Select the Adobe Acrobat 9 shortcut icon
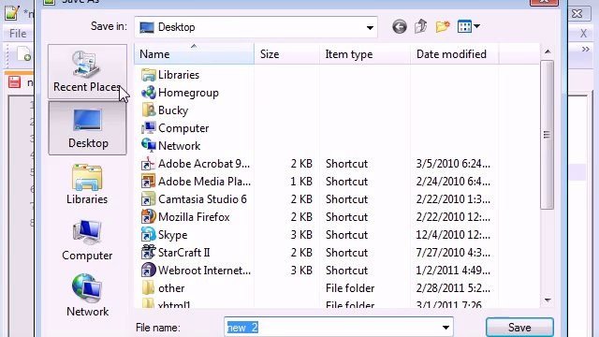This screenshot has width=599, height=337. [148, 164]
